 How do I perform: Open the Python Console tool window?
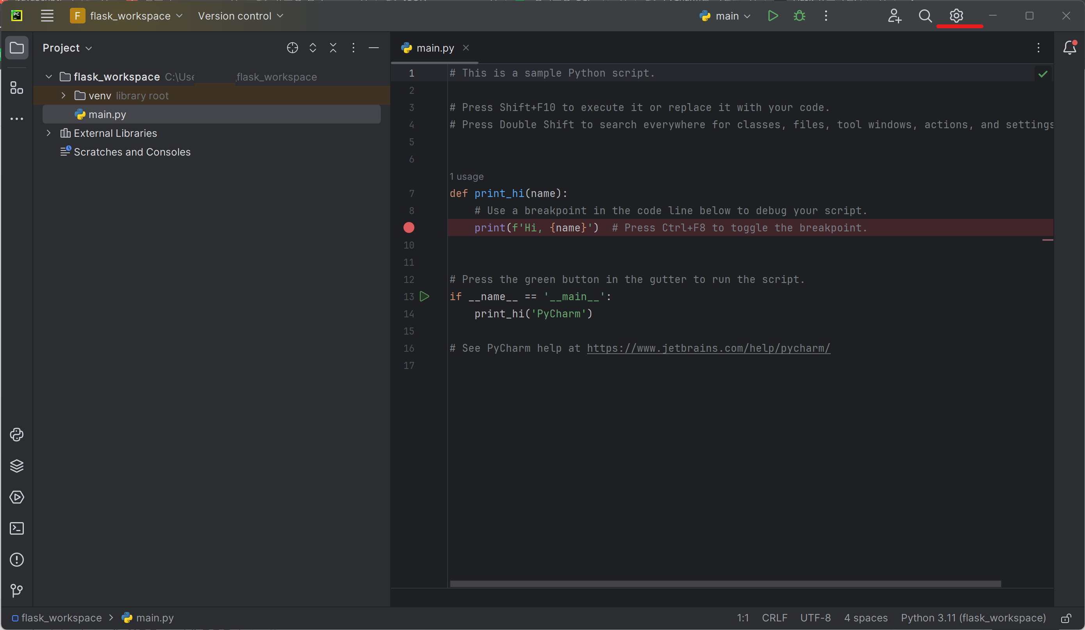click(x=16, y=435)
